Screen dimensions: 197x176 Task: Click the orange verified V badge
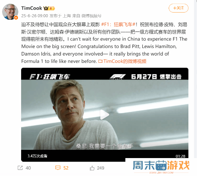click(x=16, y=18)
